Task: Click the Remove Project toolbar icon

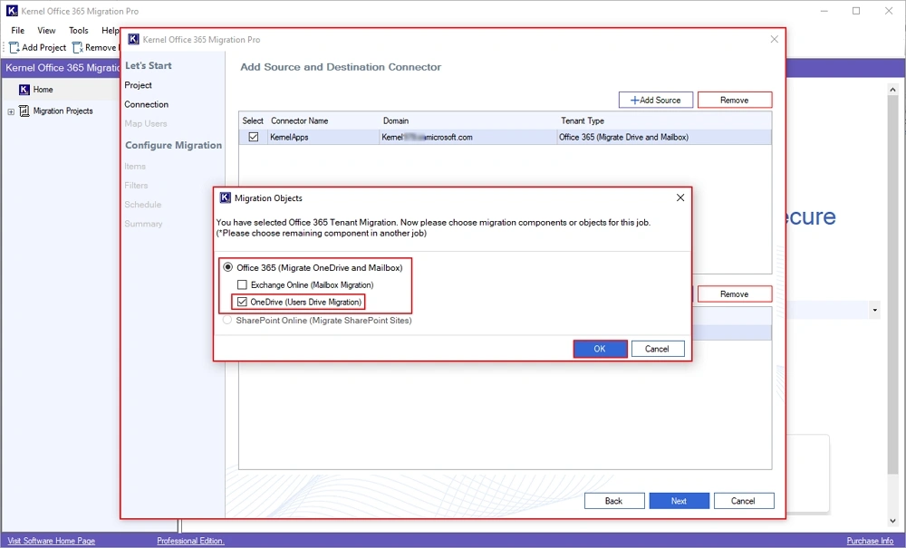Action: click(77, 47)
